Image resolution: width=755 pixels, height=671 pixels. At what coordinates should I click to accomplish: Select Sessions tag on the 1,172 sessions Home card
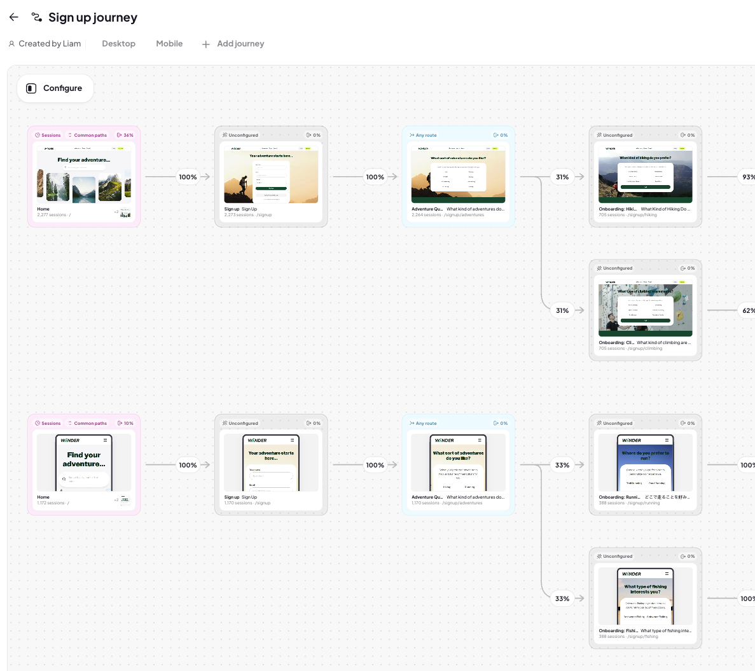pos(48,424)
